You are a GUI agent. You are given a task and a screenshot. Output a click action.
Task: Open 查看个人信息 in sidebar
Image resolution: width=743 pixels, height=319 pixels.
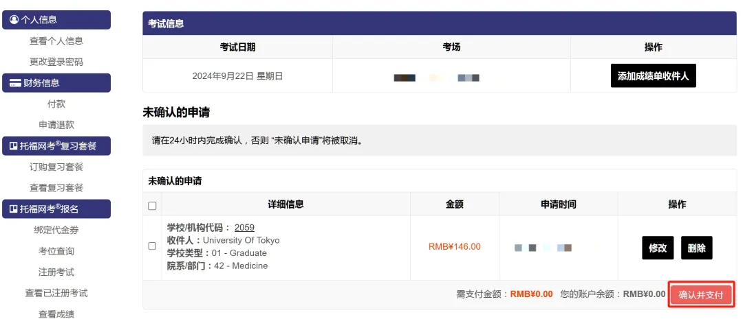coord(56,41)
